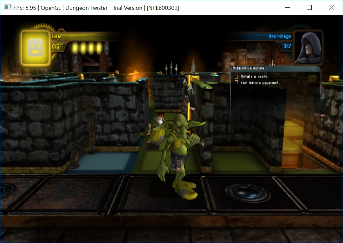Click the hooded Arch-Mage portrait

[x=308, y=47]
